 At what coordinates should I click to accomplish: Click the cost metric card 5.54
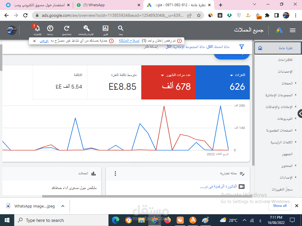(60, 82)
